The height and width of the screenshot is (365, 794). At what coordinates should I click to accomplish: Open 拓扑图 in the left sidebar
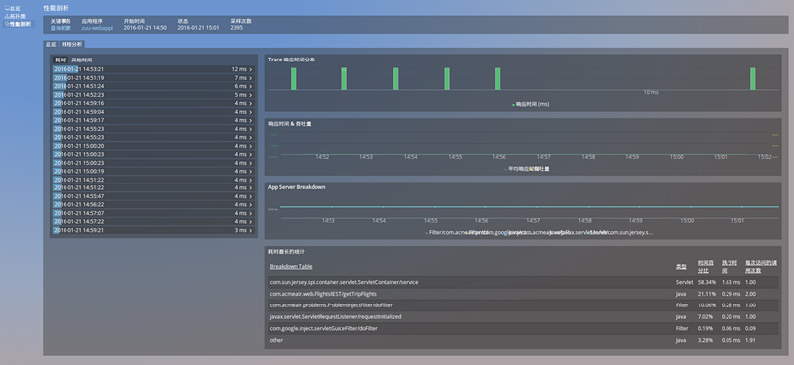click(x=15, y=16)
